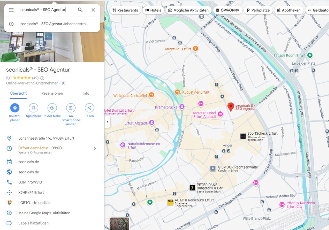Click the Krämerbrücke landmark marker
This screenshot has height=230, width=329.
[182, 107]
